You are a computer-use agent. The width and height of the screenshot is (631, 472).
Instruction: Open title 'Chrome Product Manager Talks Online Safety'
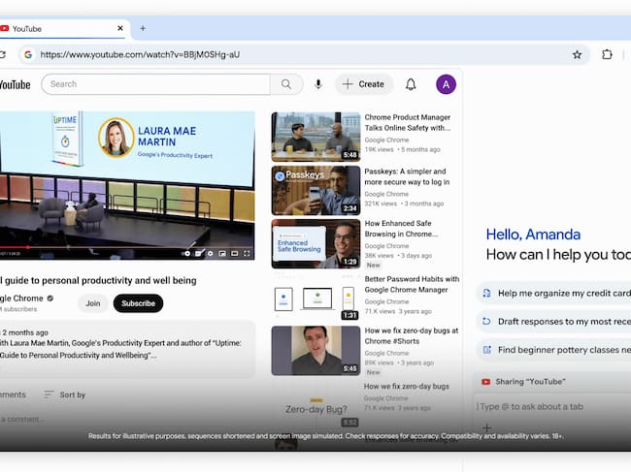(x=408, y=122)
